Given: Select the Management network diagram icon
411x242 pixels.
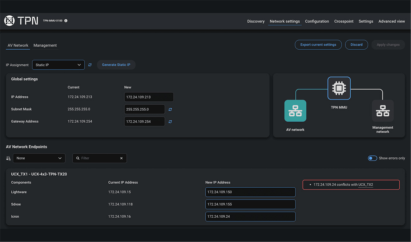Looking at the screenshot, I should click(x=383, y=111).
